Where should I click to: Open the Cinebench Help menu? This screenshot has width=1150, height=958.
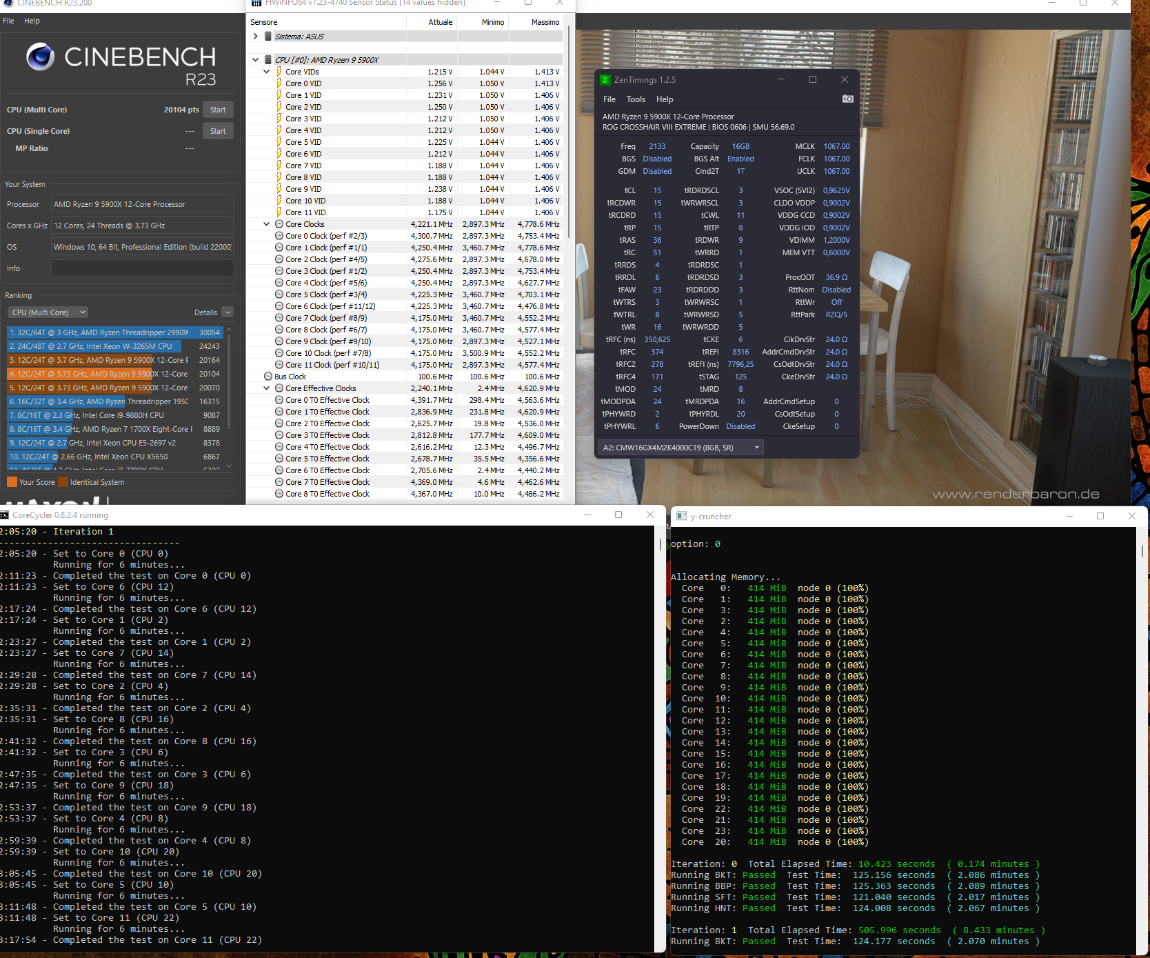point(32,21)
